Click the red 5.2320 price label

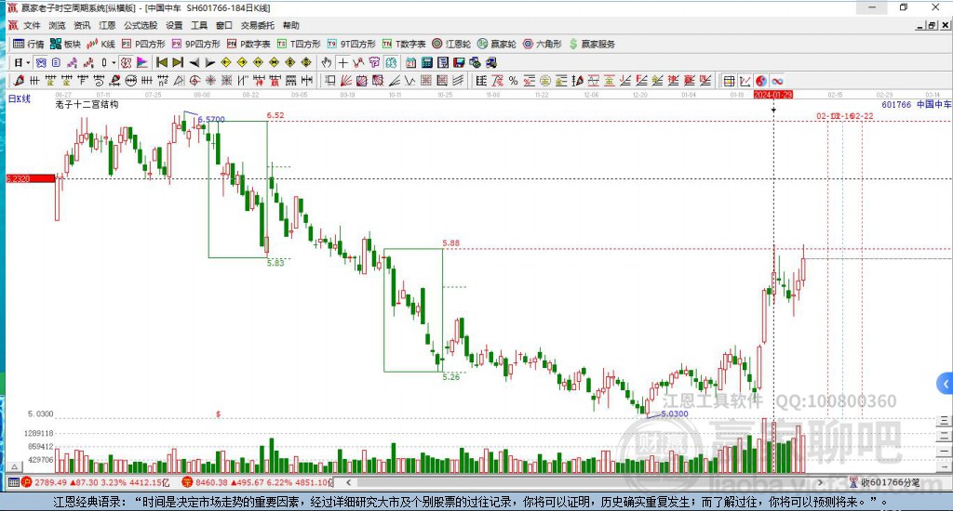click(x=31, y=178)
